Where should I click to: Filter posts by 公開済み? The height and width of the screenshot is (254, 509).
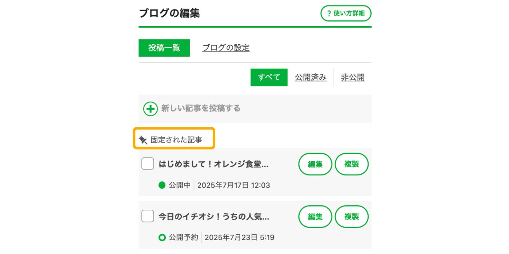tap(311, 77)
